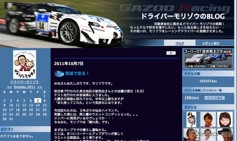This screenshot has height=141, width=237.
Task: Open the ブログ tab
Action: 180,44
